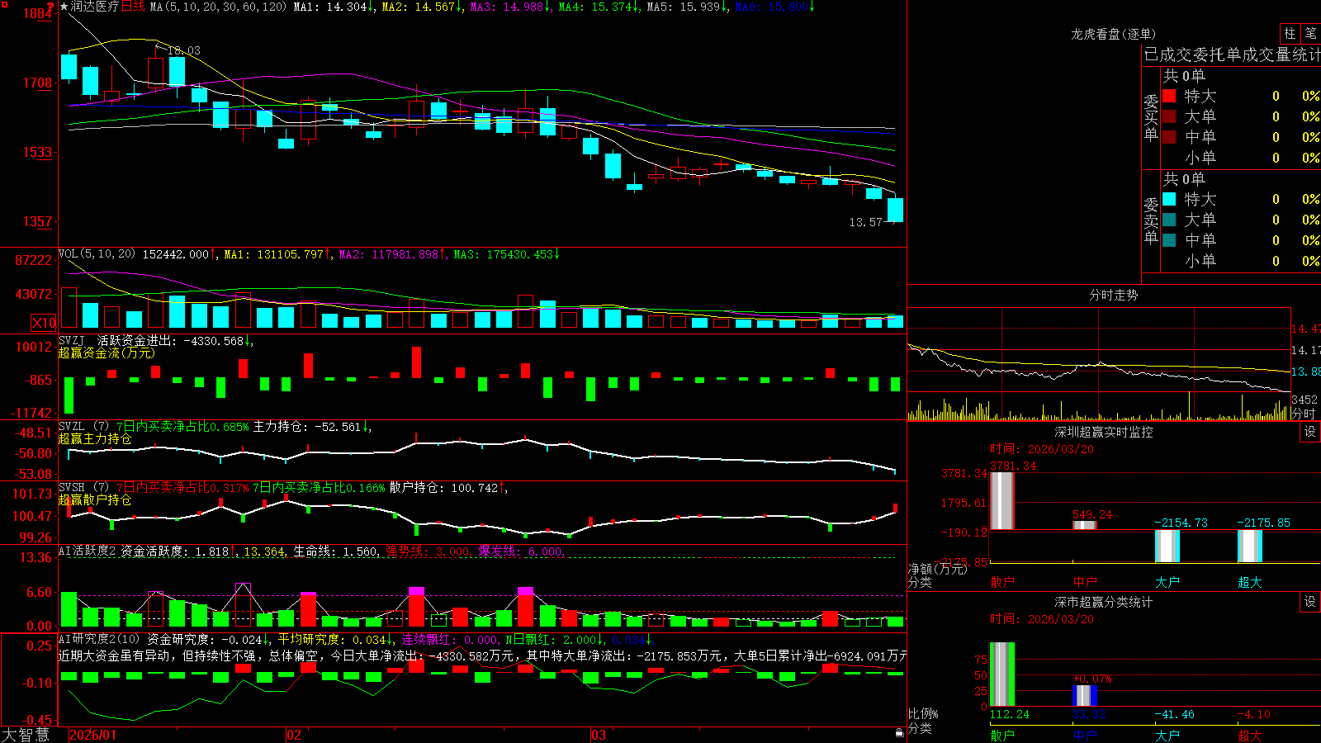Image resolution: width=1321 pixels, height=743 pixels.
Task: Click the star icon before 润达医疗
Action: [x=64, y=7]
